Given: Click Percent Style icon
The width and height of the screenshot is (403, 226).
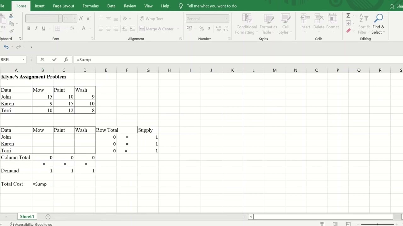Looking at the screenshot, I should click(x=201, y=29).
